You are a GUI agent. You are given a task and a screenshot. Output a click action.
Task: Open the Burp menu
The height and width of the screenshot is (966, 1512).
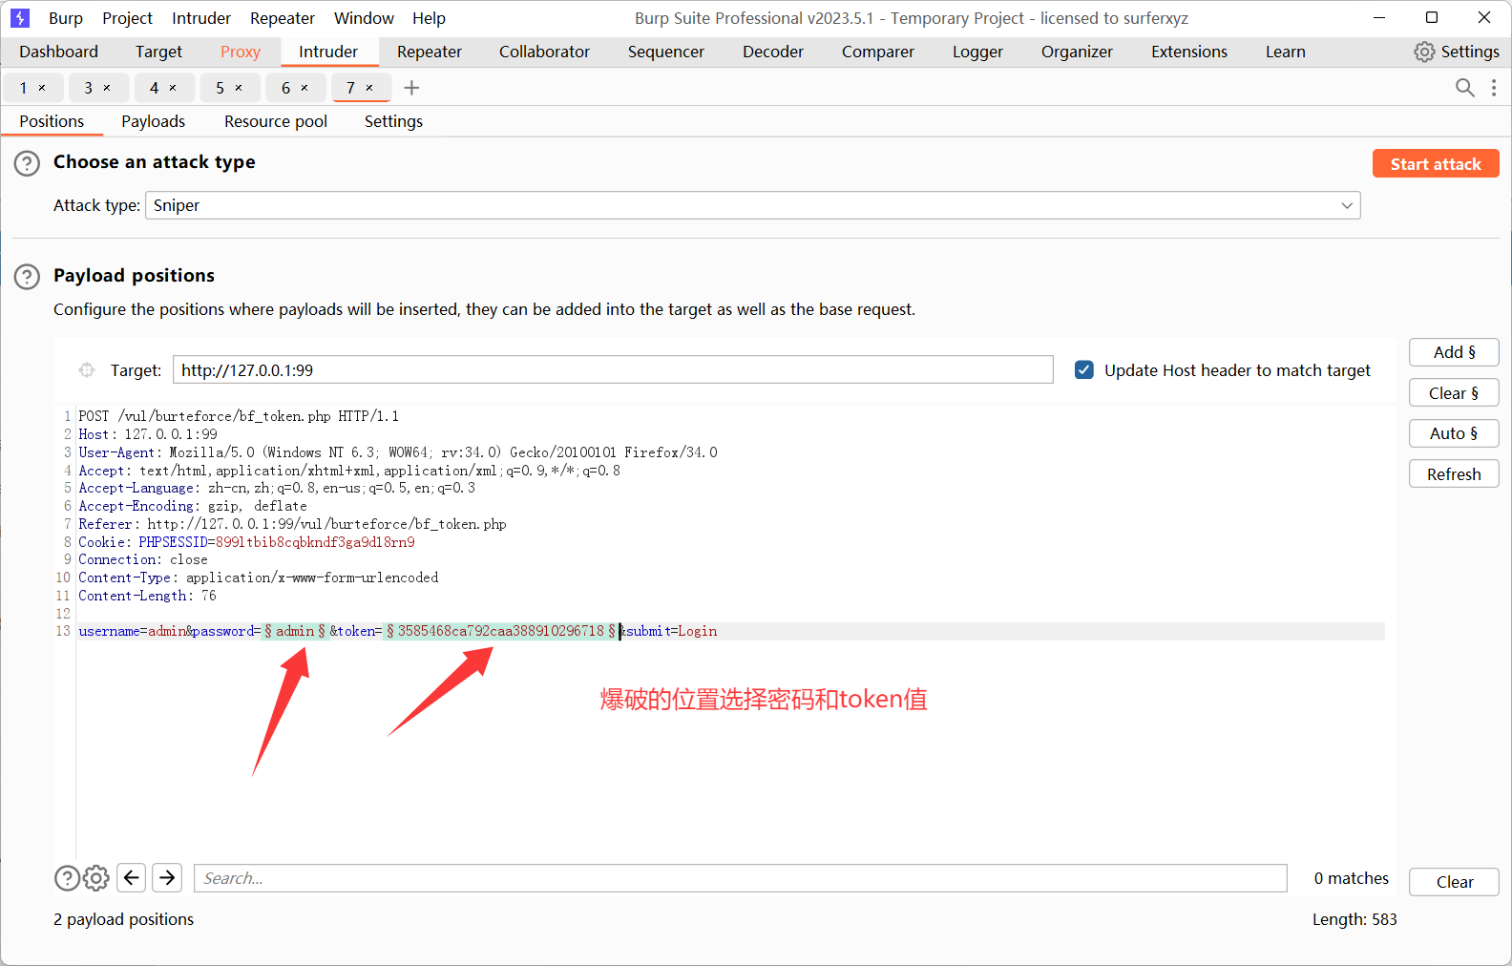[66, 18]
